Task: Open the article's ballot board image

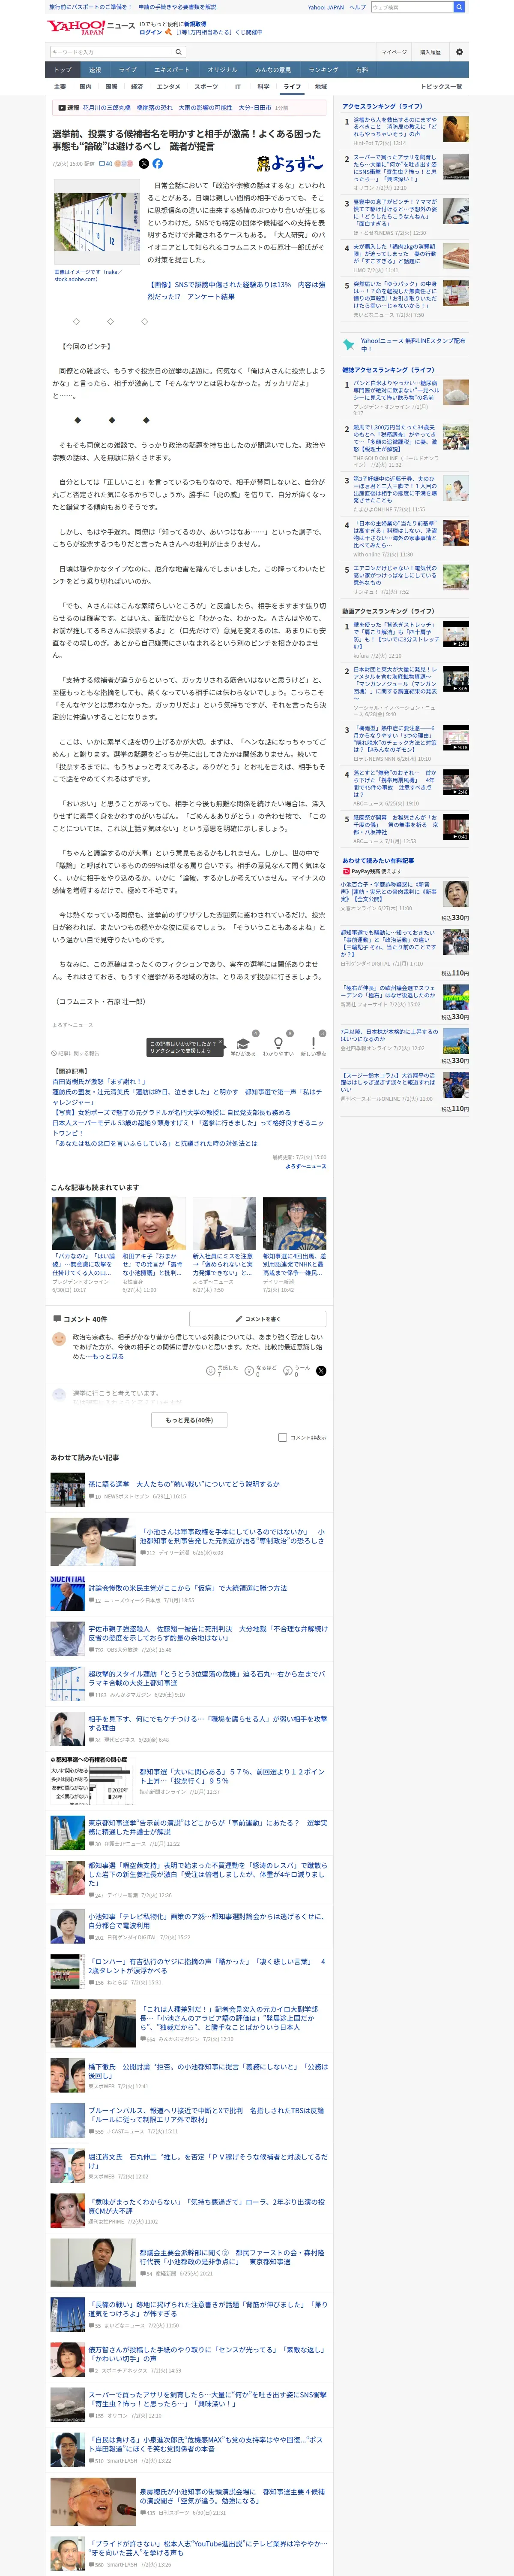Action: click(x=97, y=221)
